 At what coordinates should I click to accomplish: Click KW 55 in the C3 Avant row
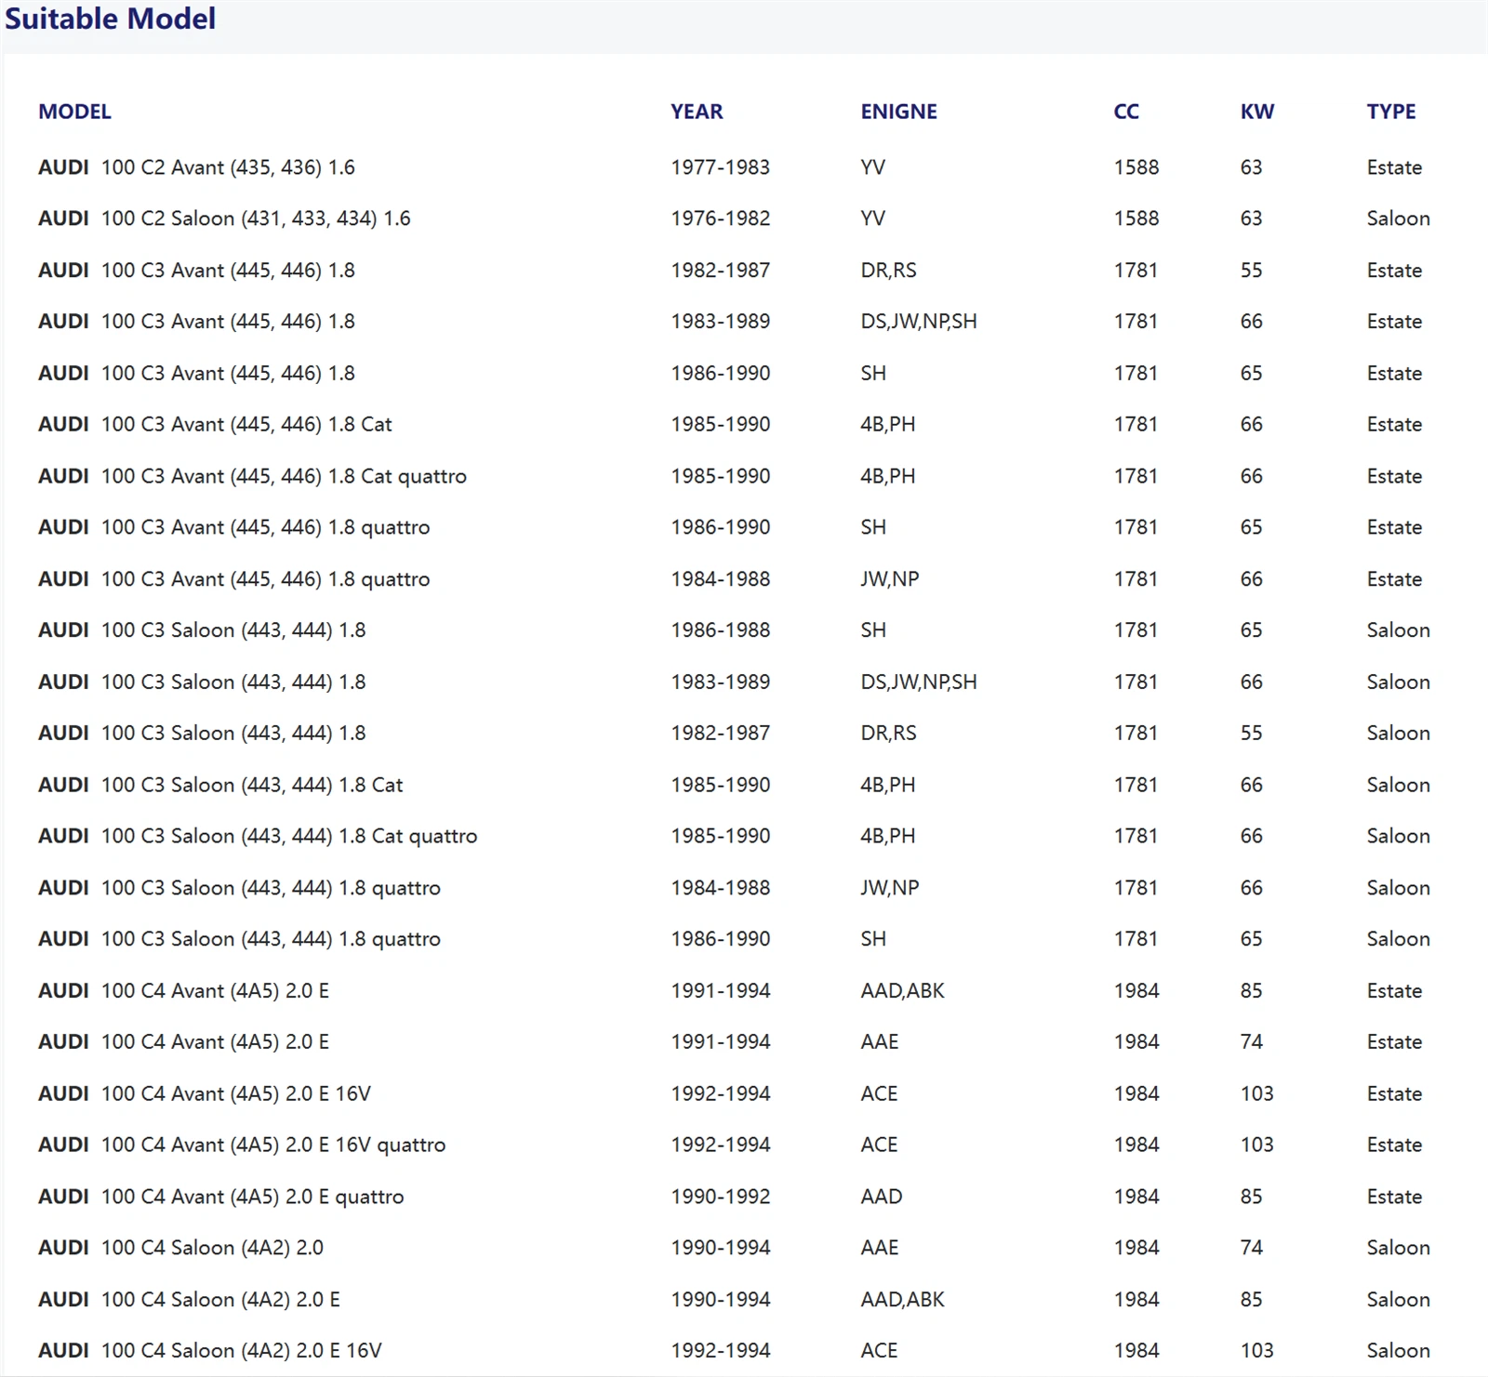pos(1251,271)
